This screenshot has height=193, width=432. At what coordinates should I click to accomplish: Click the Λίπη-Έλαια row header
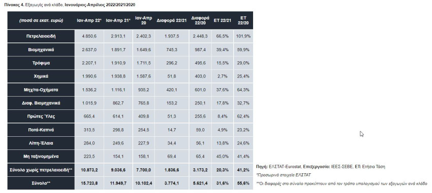[41, 143]
